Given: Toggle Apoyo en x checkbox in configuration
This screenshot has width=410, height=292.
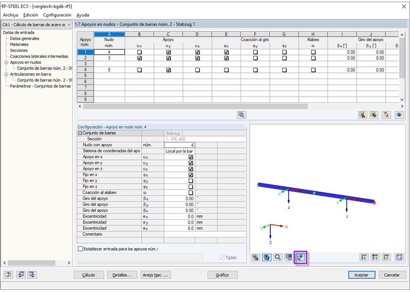Looking at the screenshot, I should 191,157.
